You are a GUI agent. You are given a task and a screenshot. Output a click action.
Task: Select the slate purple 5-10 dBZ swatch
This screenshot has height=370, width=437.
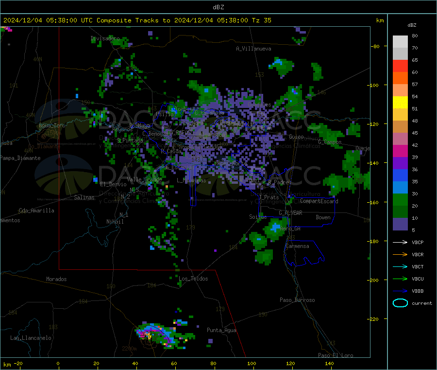pos(400,224)
